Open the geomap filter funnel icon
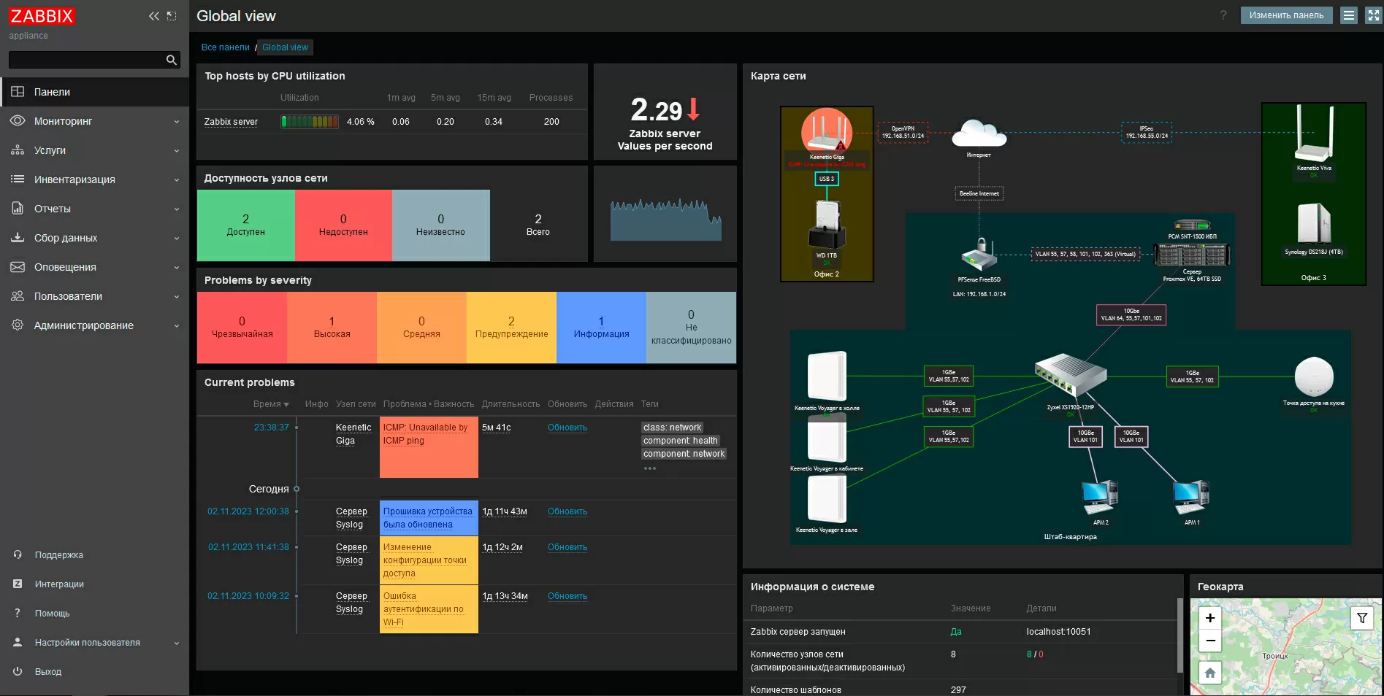The image size is (1384, 696). [x=1362, y=618]
